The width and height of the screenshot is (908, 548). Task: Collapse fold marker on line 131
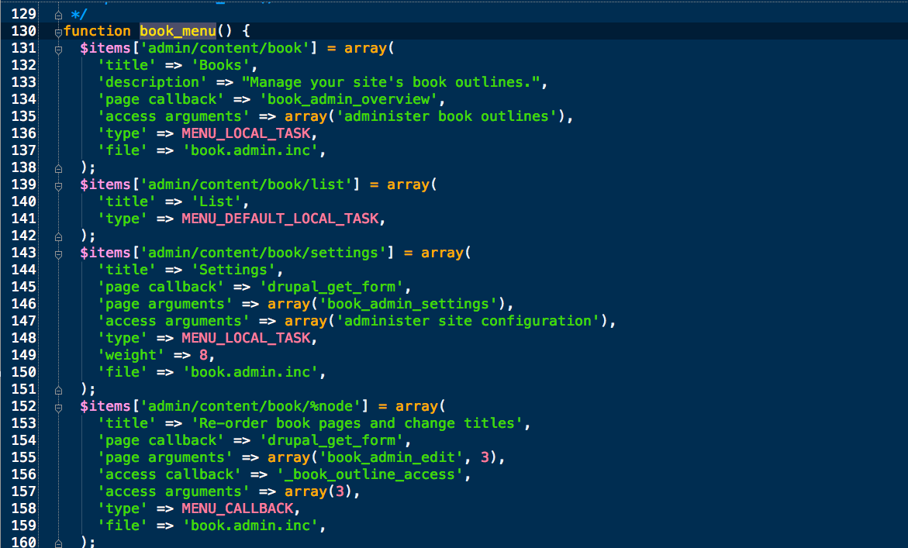[x=58, y=49]
